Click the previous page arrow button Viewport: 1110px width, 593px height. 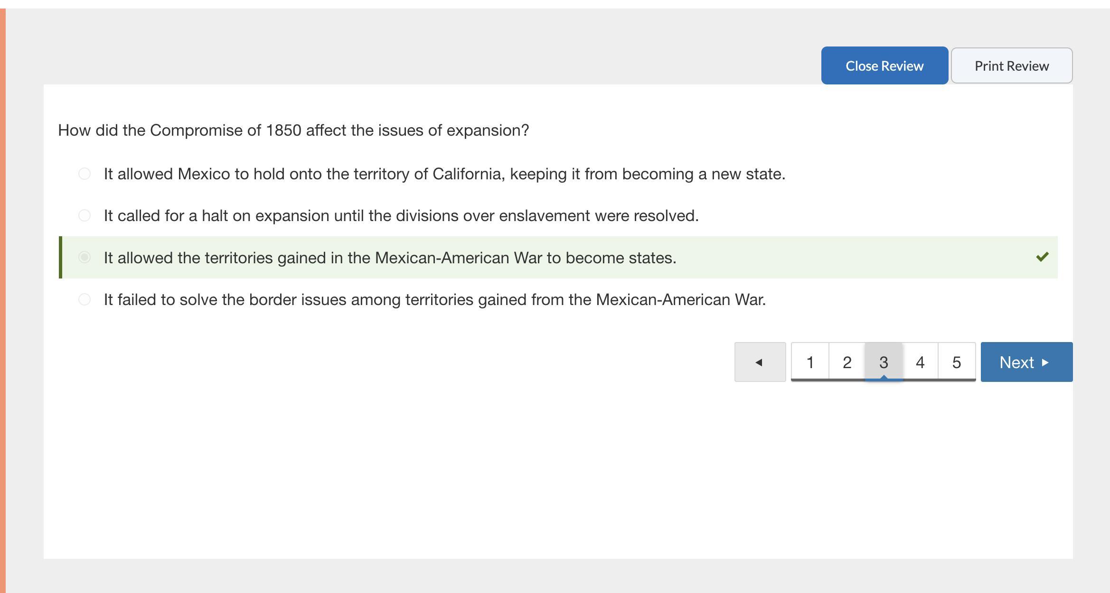tap(760, 362)
